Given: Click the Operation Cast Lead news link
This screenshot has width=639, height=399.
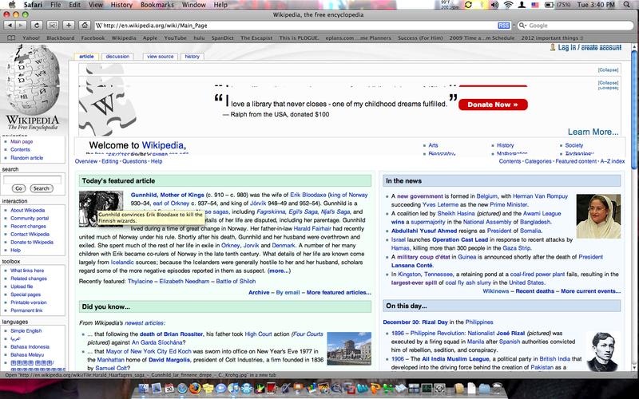Looking at the screenshot, I should click(x=460, y=239).
